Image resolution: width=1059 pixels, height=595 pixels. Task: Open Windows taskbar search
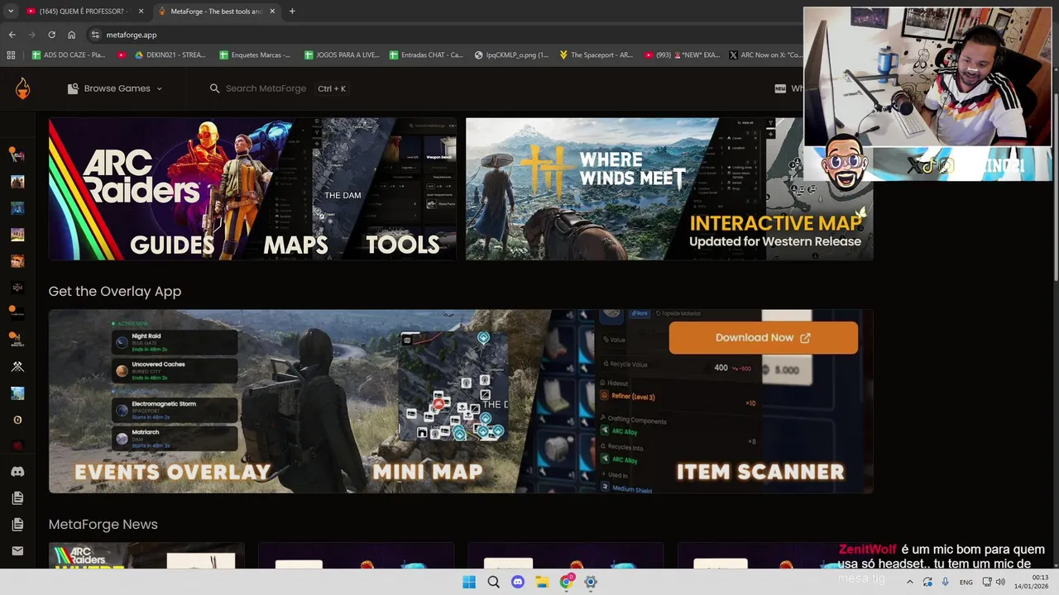(x=493, y=582)
